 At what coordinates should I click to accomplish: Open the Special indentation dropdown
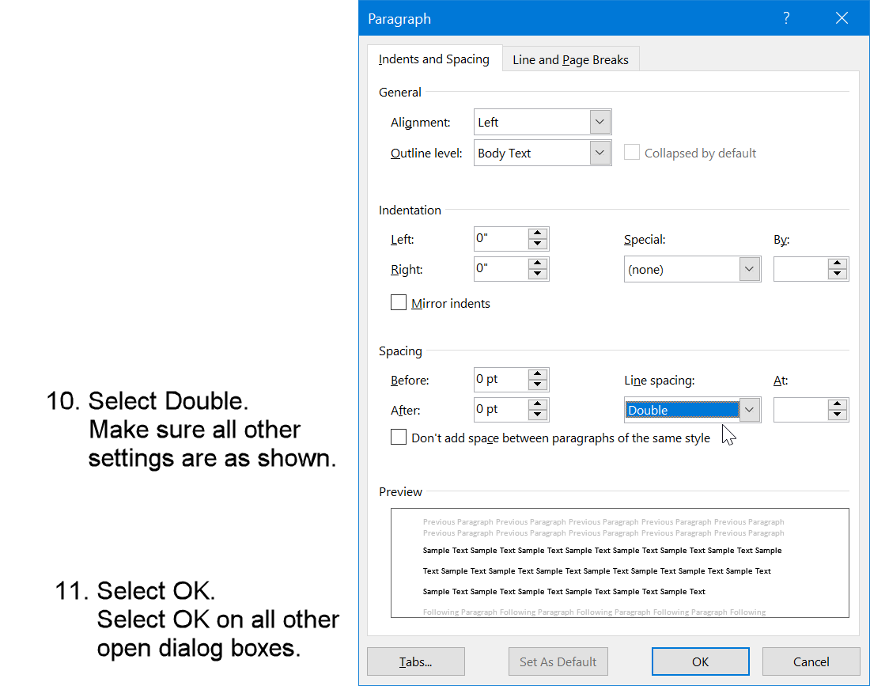[748, 269]
